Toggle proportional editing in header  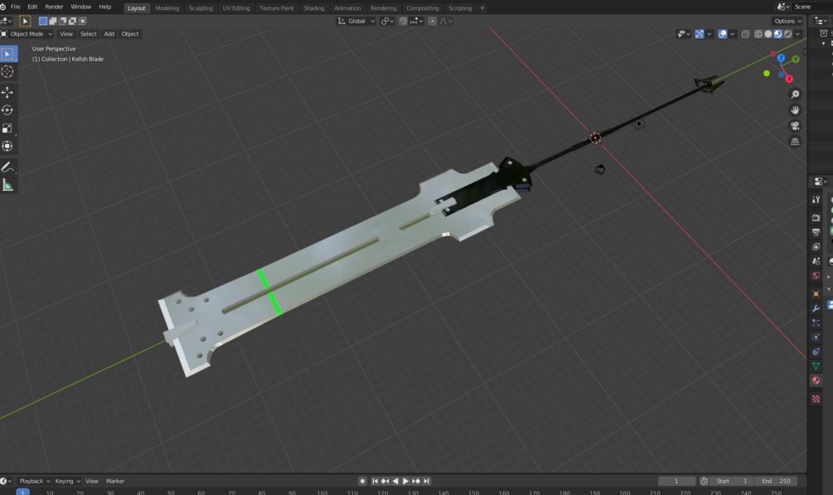click(x=433, y=22)
